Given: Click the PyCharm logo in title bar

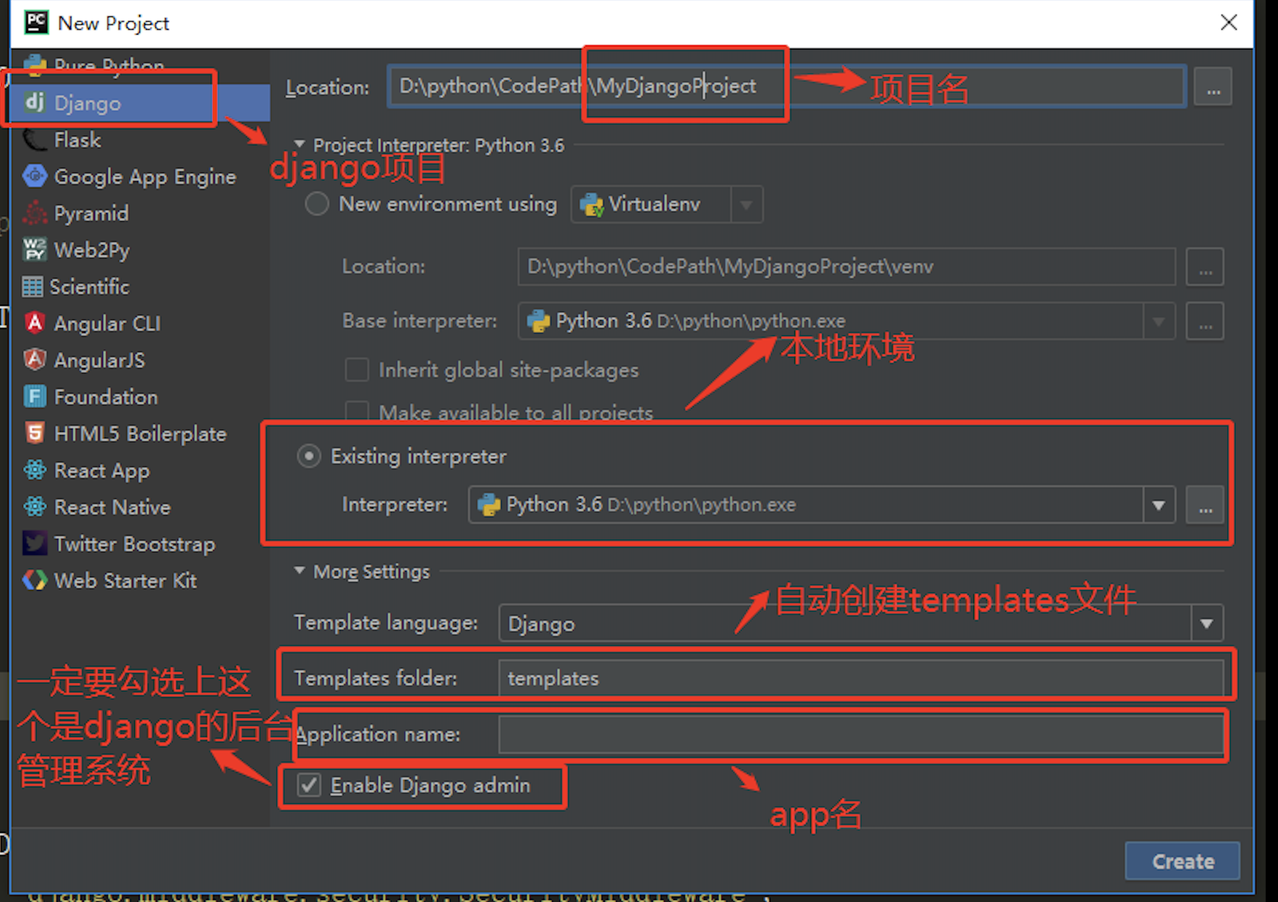Looking at the screenshot, I should [x=36, y=23].
